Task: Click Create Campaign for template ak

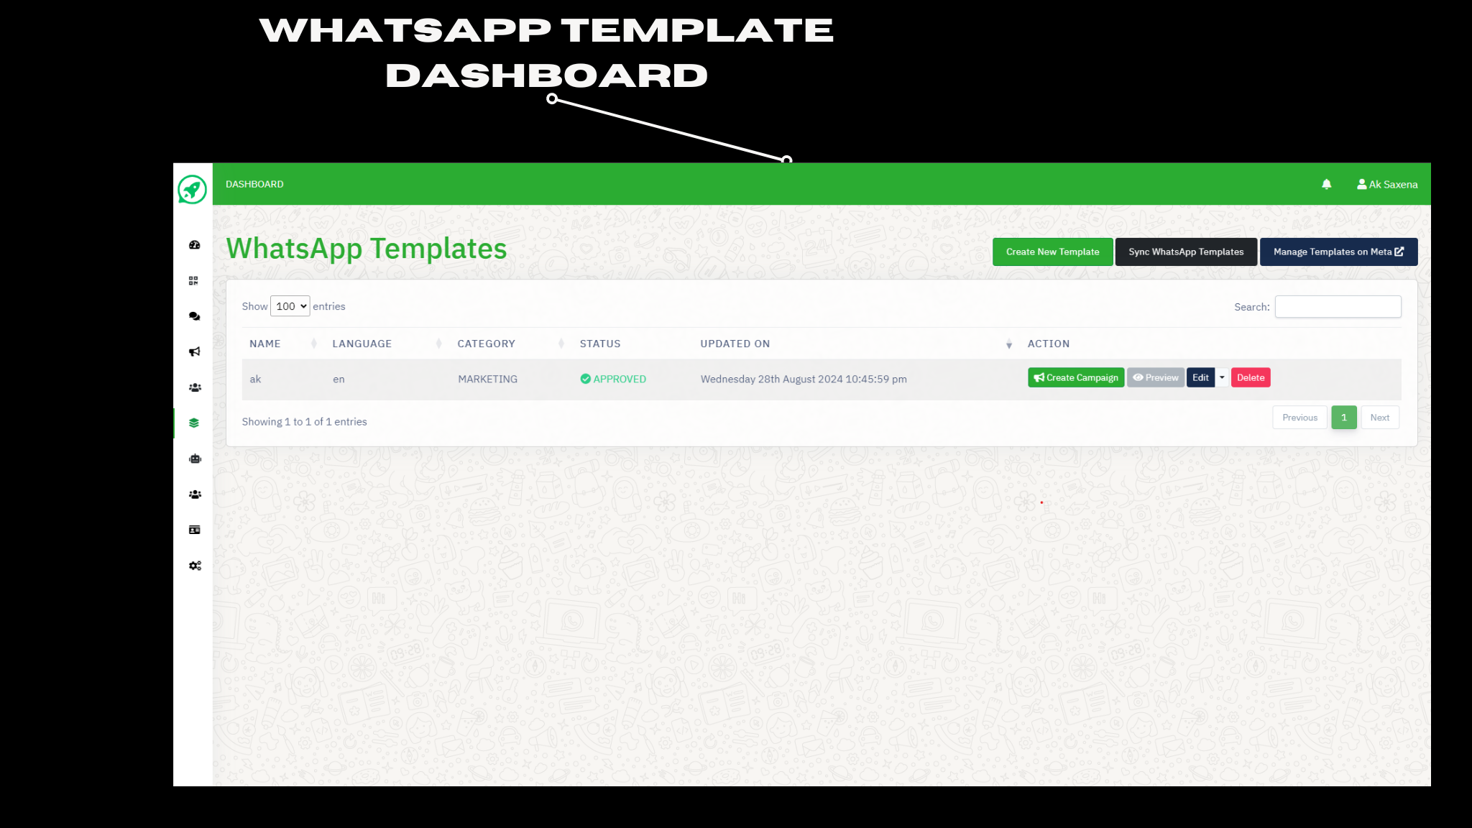Action: (1076, 377)
